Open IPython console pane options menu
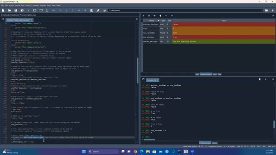 [273, 79]
